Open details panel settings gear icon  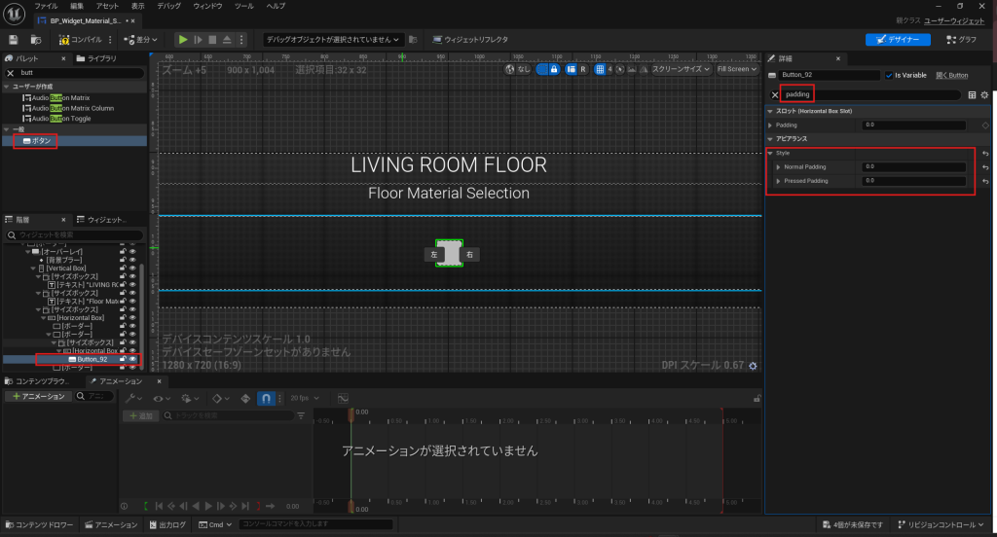(984, 94)
